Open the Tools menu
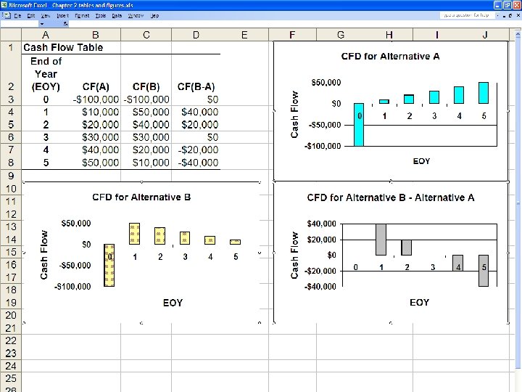The width and height of the screenshot is (522, 392). (101, 16)
